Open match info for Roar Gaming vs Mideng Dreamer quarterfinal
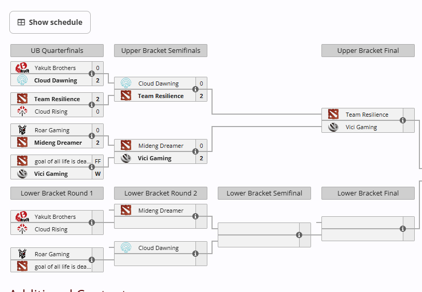 coord(92,136)
